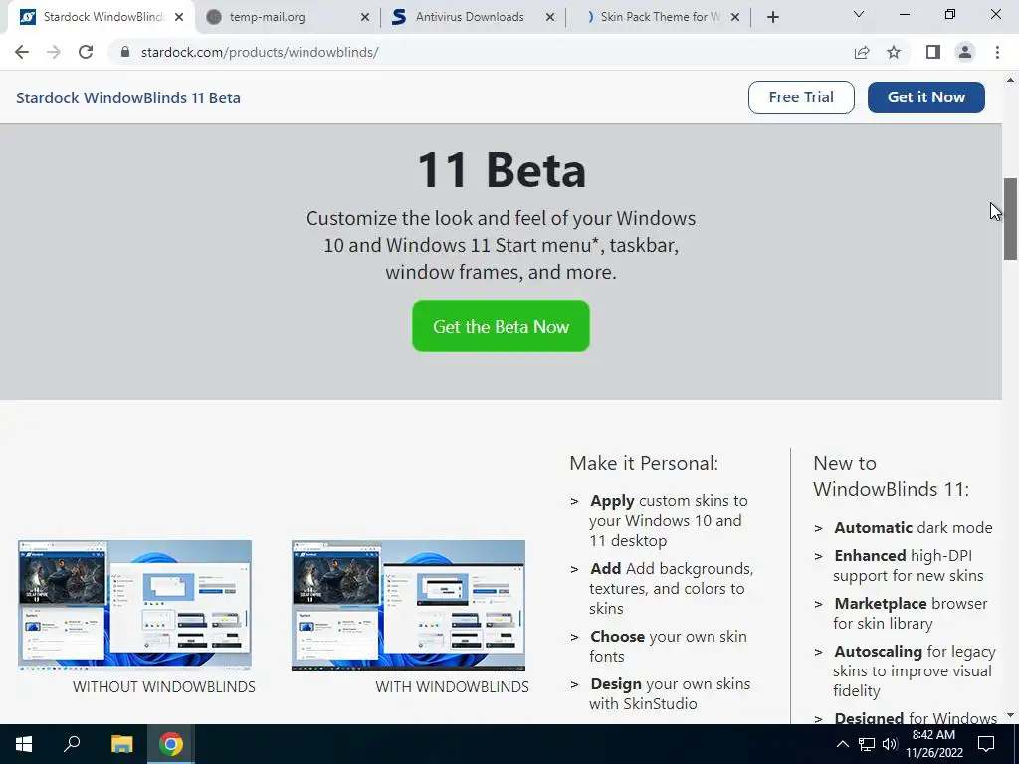Click the page vertical scrollbar thumb

1011,219
